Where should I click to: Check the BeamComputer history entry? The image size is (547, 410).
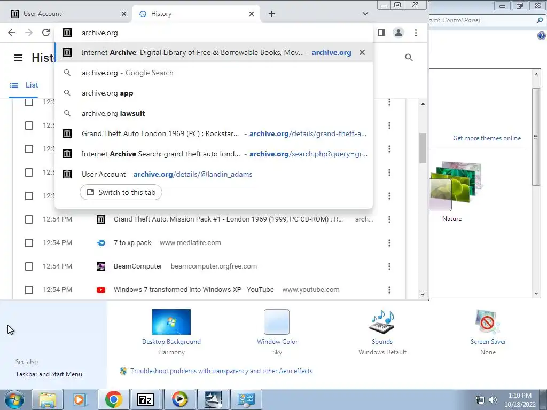pyautogui.click(x=29, y=266)
